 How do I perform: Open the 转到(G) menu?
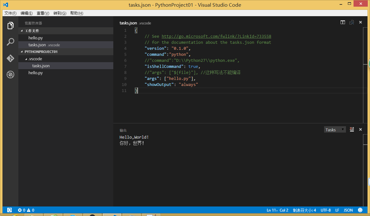pyautogui.click(x=60, y=13)
